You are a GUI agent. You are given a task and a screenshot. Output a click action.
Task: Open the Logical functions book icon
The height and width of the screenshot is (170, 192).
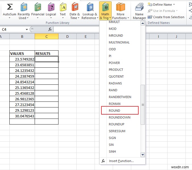click(51, 7)
